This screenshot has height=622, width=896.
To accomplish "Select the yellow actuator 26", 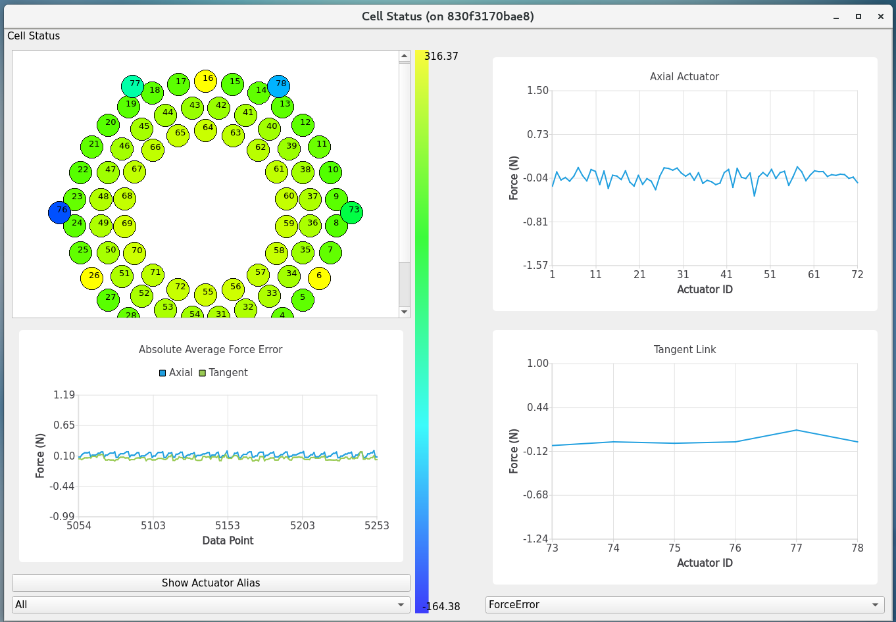I will click(x=92, y=278).
